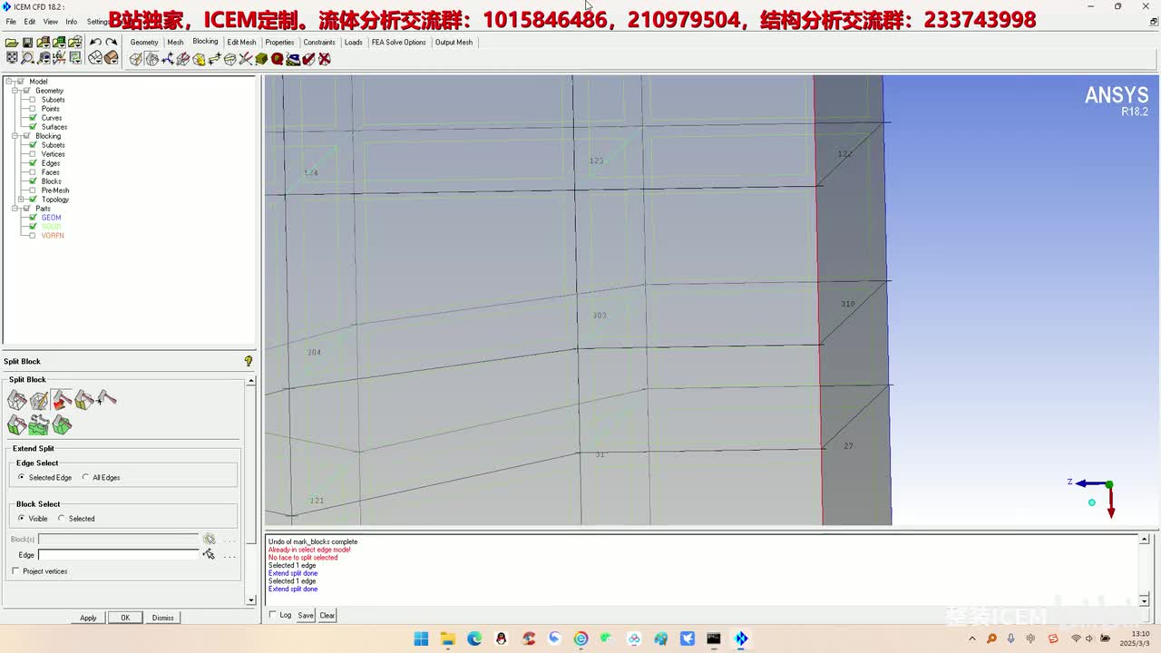
Task: Delete Block tool icon
Action: click(x=325, y=59)
